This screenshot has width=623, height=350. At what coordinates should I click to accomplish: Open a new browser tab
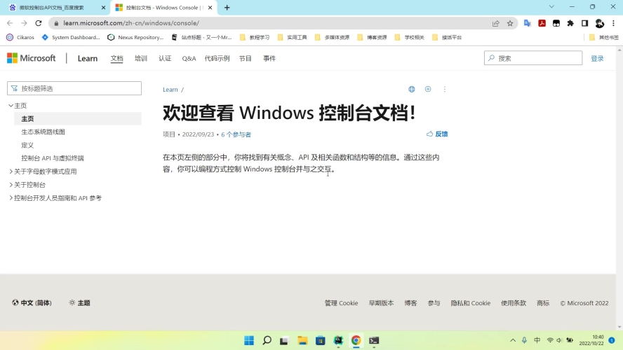tap(227, 8)
